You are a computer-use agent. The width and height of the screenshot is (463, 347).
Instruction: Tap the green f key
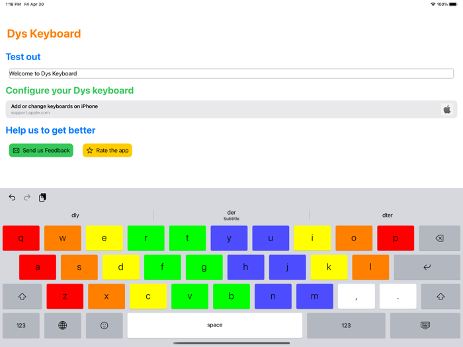pyautogui.click(x=163, y=267)
